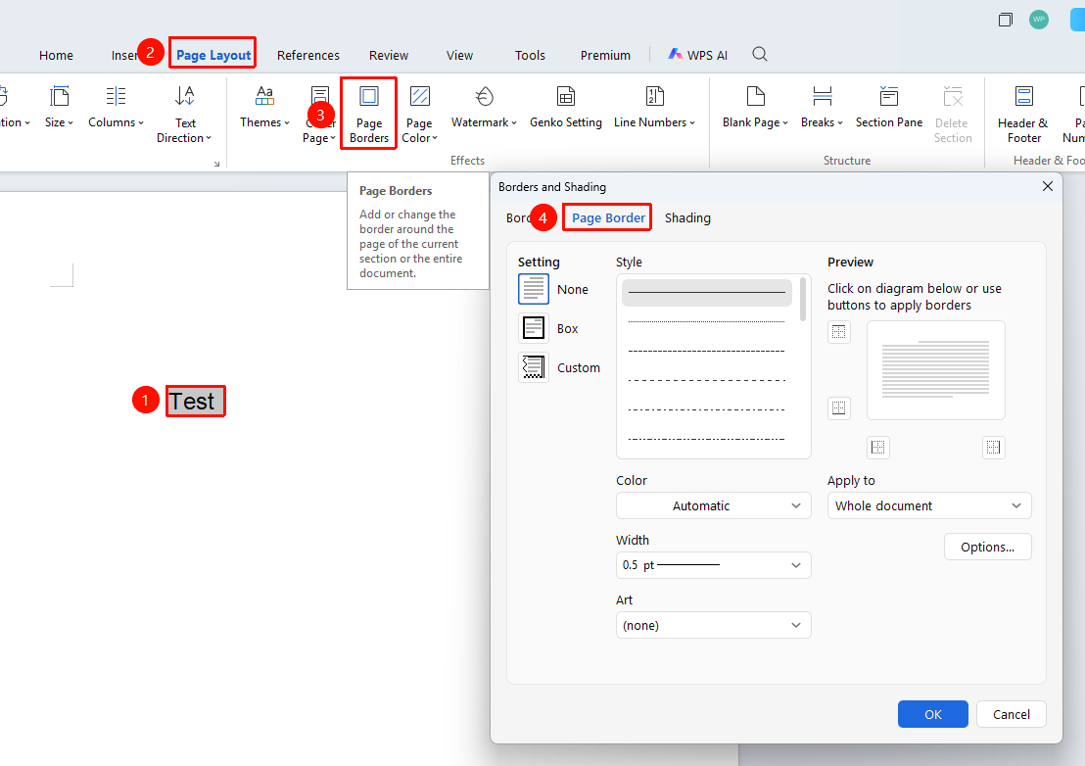This screenshot has height=766, width=1085.
Task: Open the Page Color menu
Action: pyautogui.click(x=419, y=114)
